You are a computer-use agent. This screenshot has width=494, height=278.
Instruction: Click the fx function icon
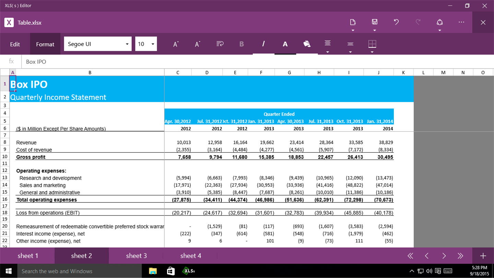[11, 61]
